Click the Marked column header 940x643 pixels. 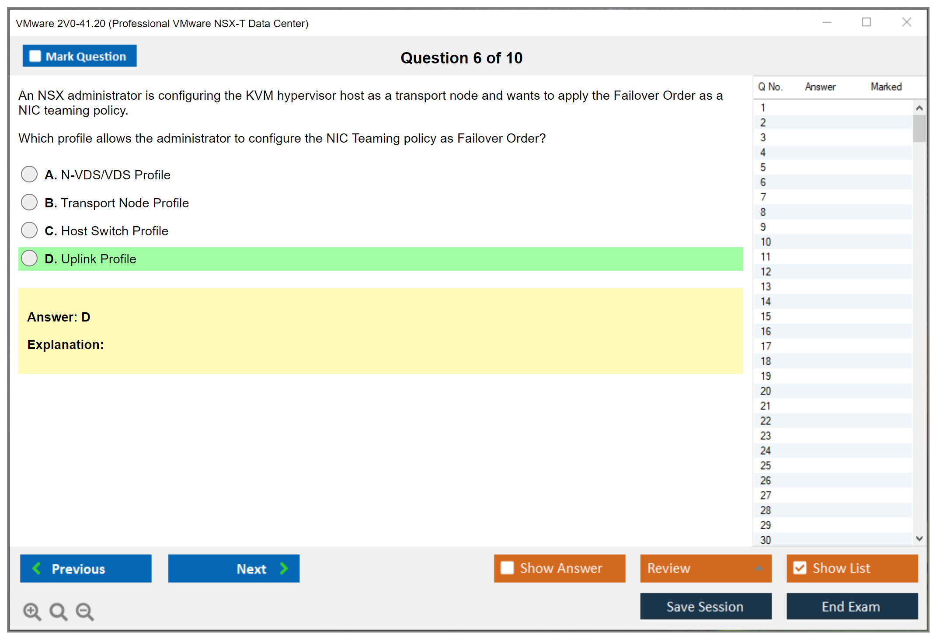[x=886, y=87]
